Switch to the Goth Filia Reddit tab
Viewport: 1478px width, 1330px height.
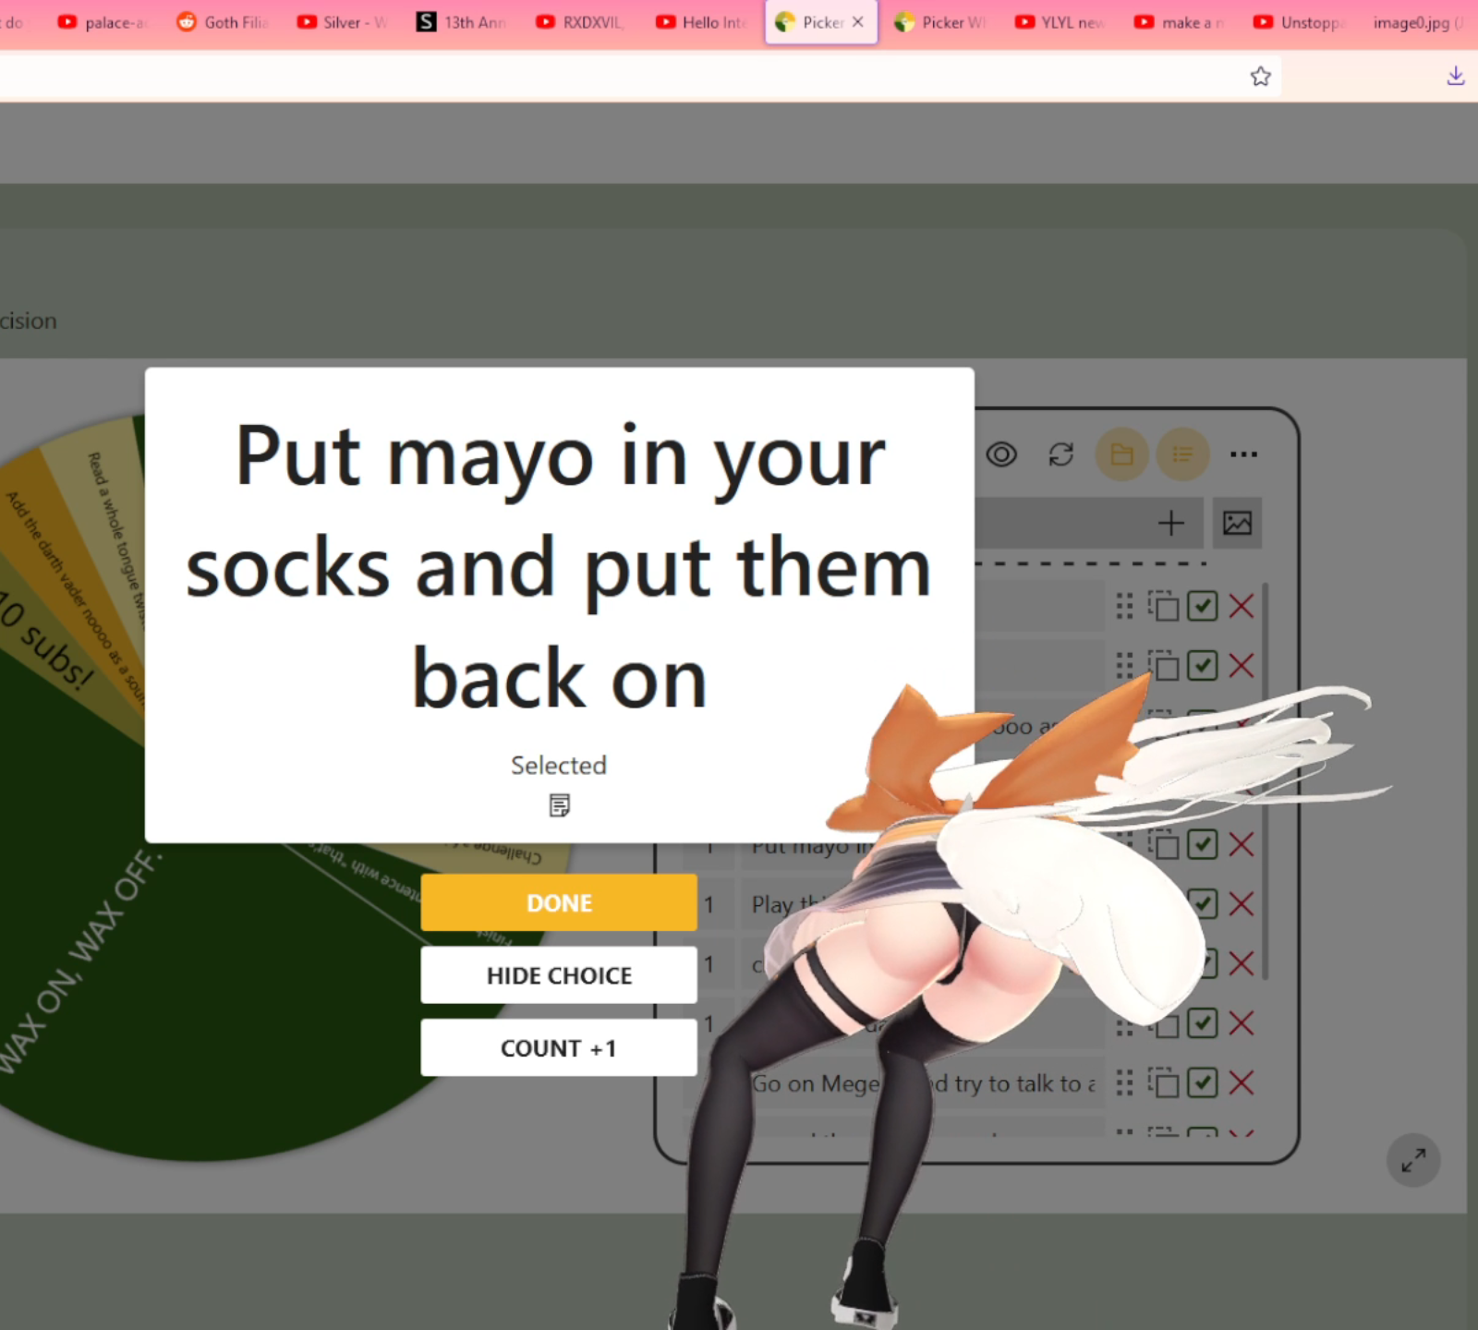(x=222, y=22)
